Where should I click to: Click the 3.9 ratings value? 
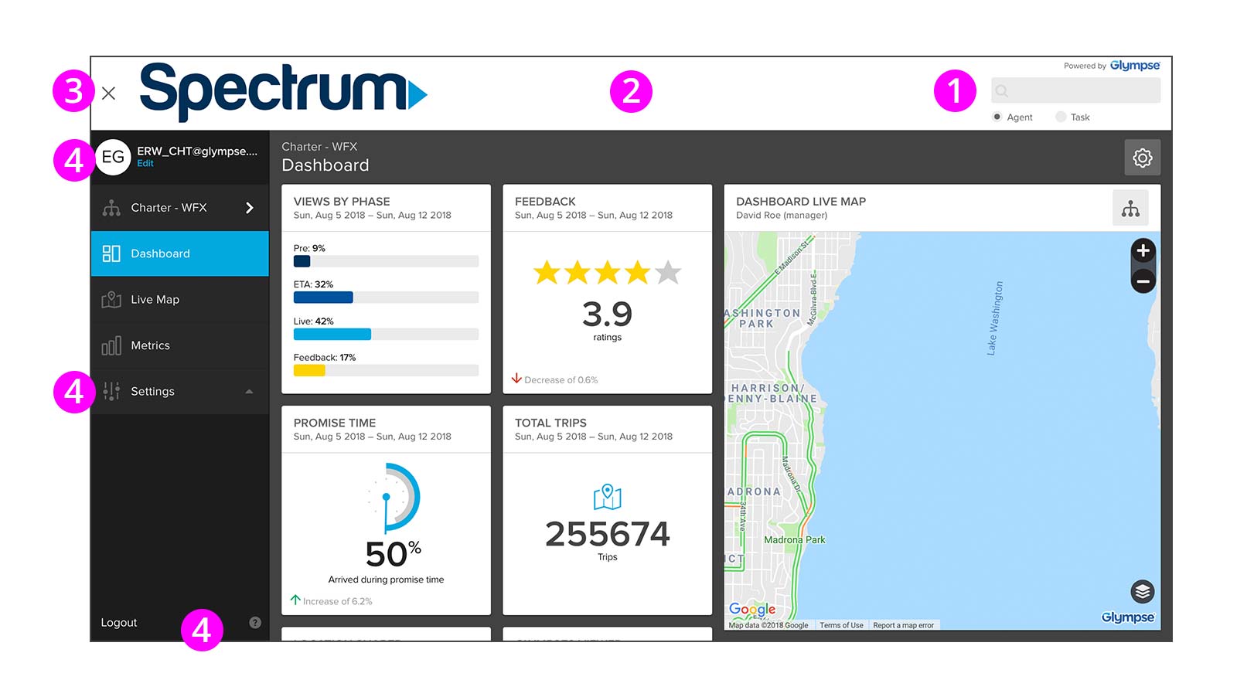(607, 314)
